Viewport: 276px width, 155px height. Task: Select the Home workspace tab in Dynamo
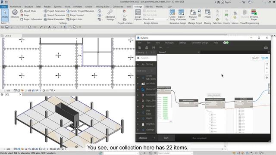tap(162, 52)
